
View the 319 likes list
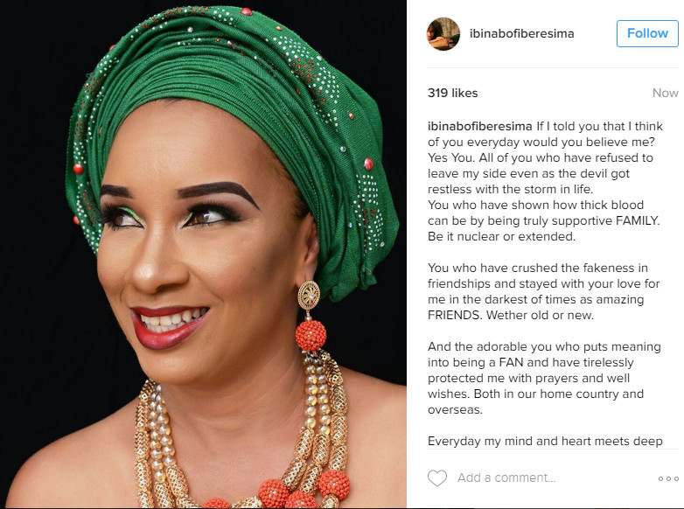tap(453, 93)
